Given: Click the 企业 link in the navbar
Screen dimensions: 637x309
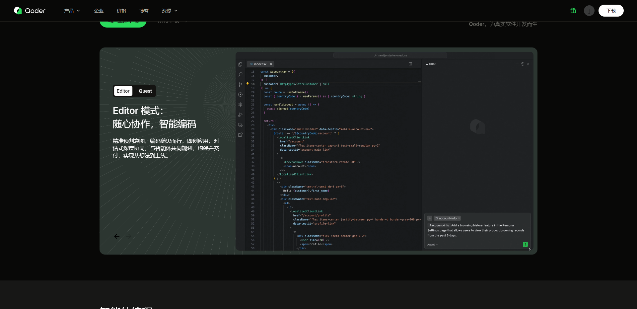Looking at the screenshot, I should click(99, 11).
